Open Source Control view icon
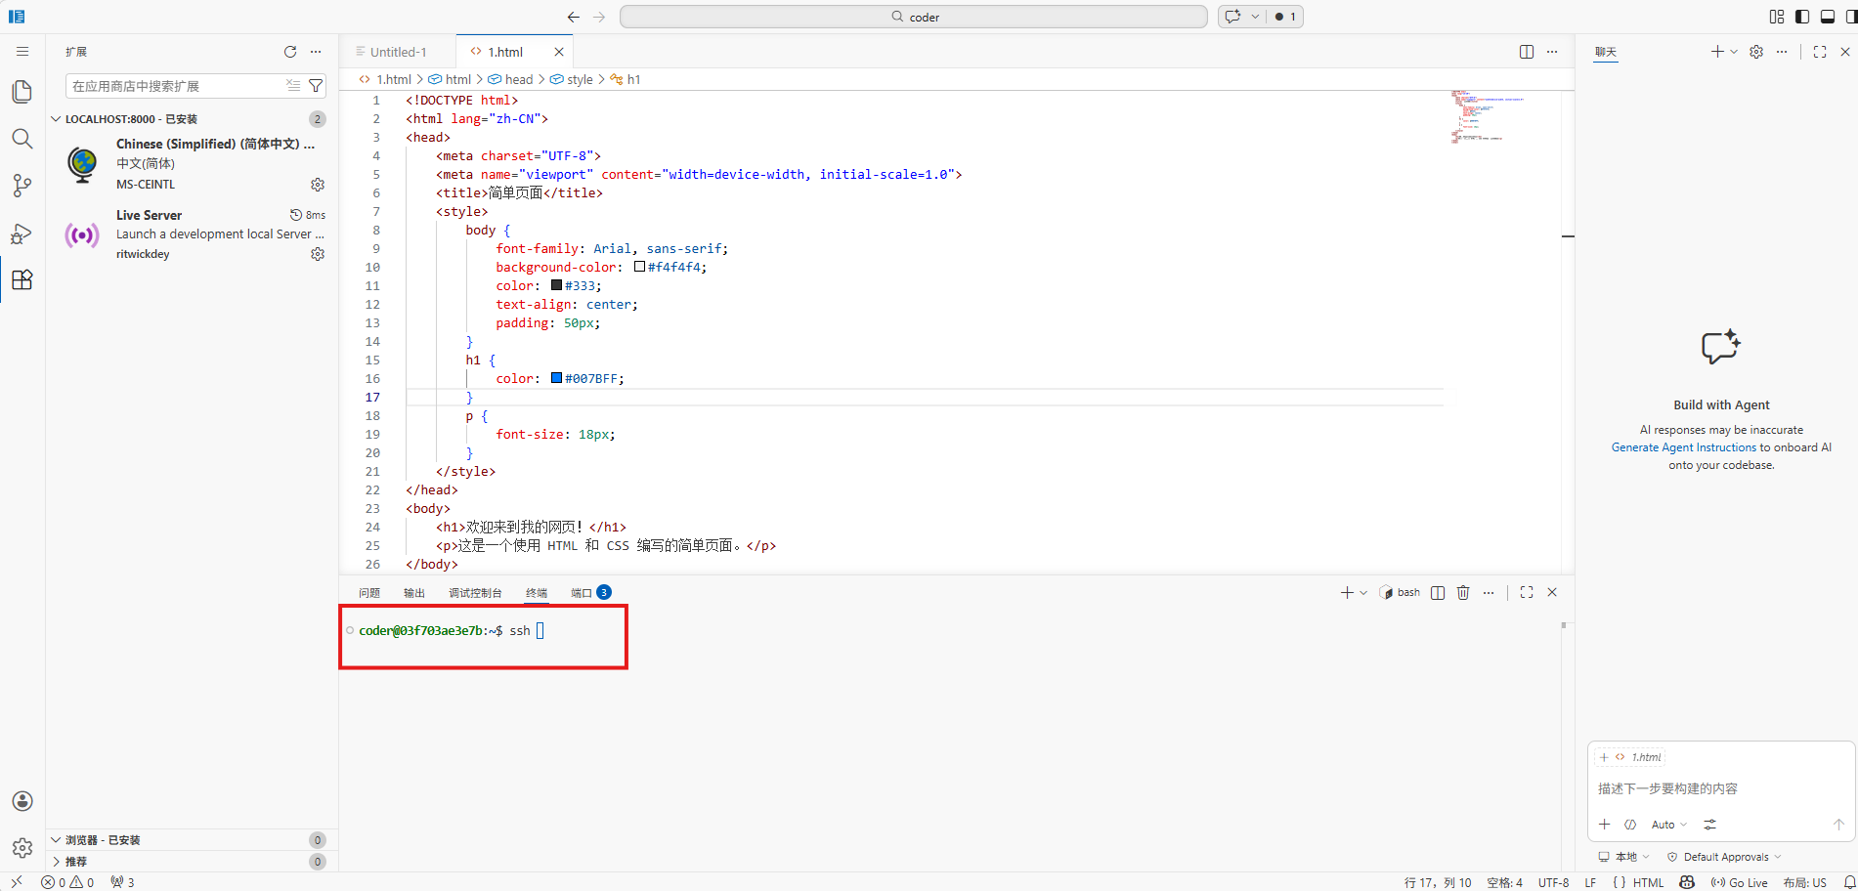 point(22,186)
